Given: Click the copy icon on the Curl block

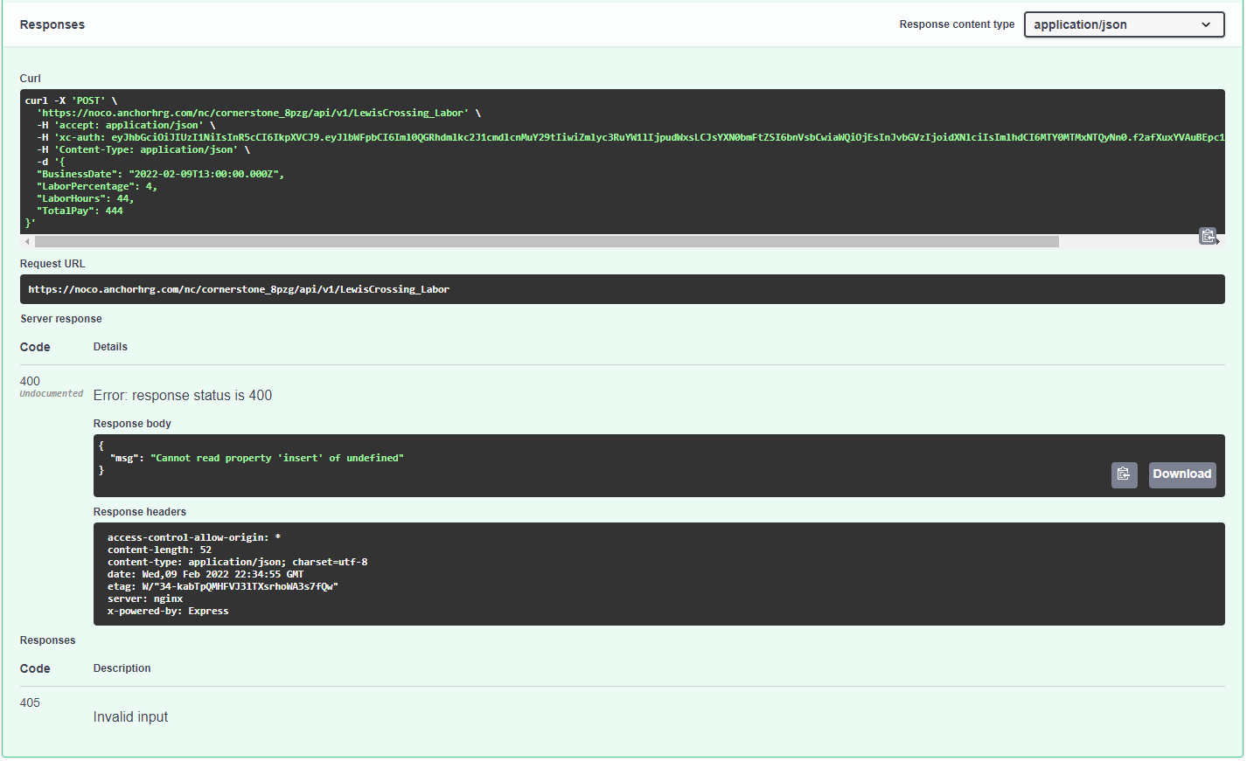Looking at the screenshot, I should (1208, 235).
